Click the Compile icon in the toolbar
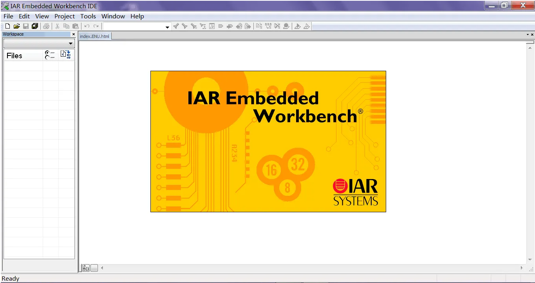The width and height of the screenshot is (535, 283). (x=259, y=26)
